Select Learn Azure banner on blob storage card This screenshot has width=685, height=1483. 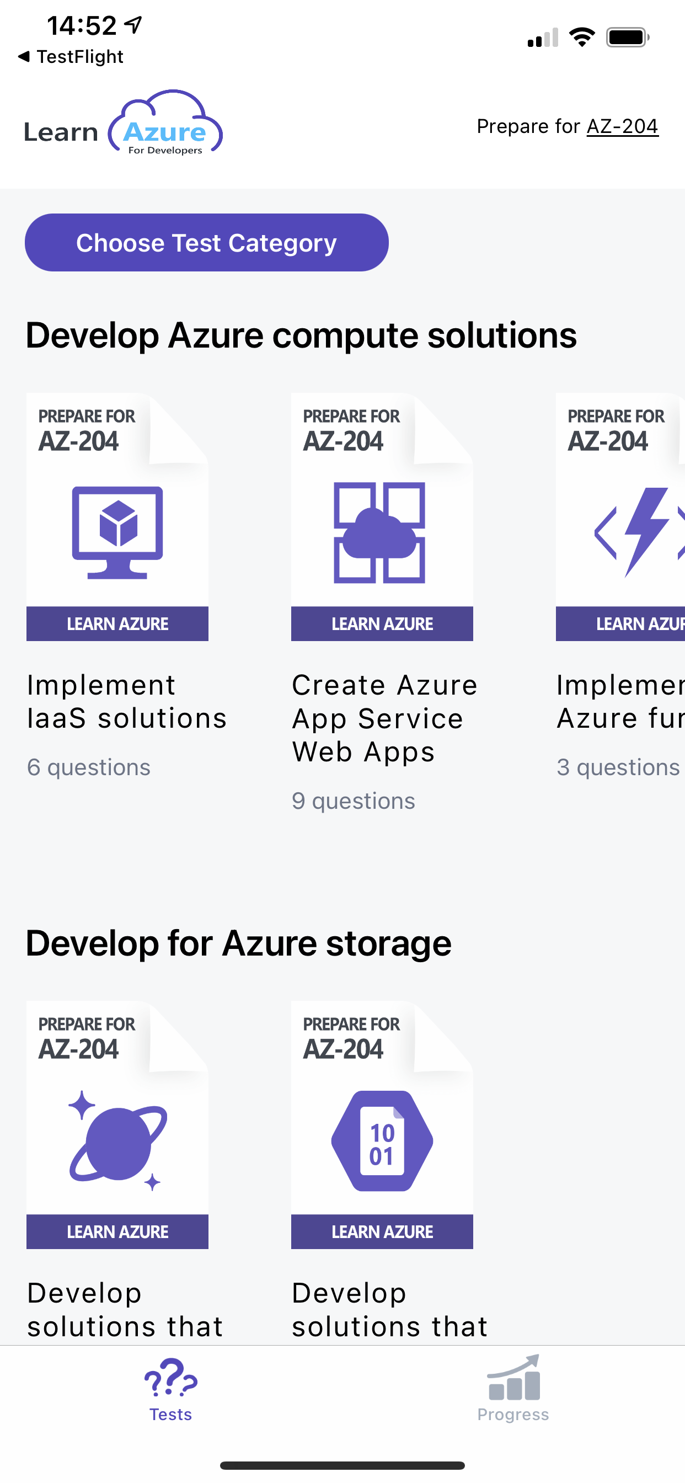coord(382,1231)
